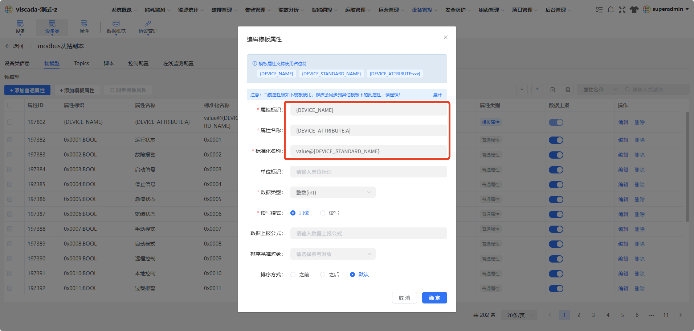Open the 排序基准对象 dropdown
The image size is (694, 331).
click(x=333, y=254)
